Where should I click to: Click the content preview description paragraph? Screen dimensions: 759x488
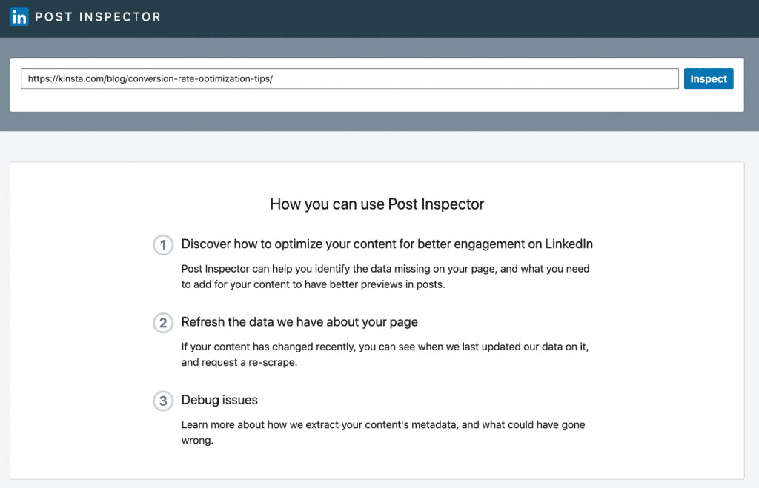(385, 275)
